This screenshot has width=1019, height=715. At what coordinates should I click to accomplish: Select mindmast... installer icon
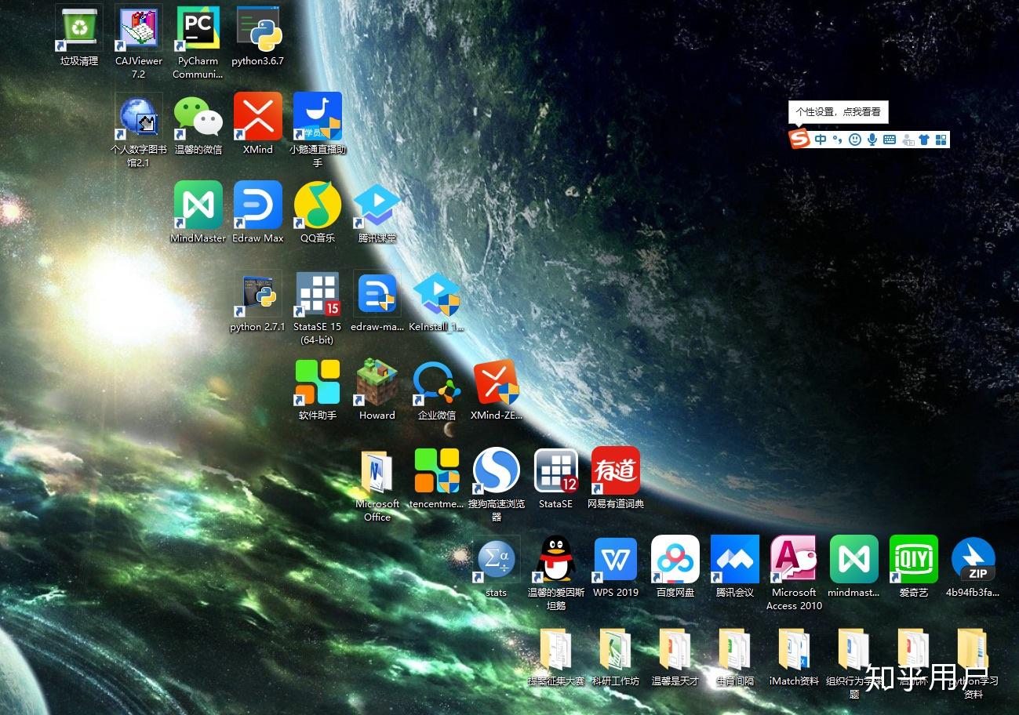854,560
